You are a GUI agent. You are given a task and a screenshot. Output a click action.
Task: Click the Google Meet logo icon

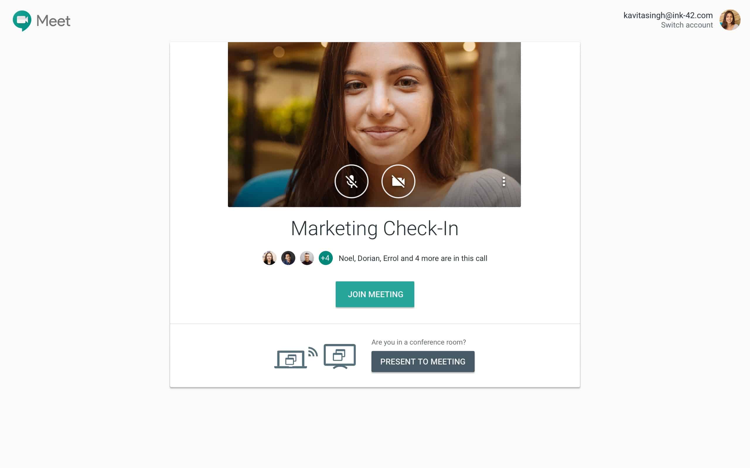coord(22,20)
